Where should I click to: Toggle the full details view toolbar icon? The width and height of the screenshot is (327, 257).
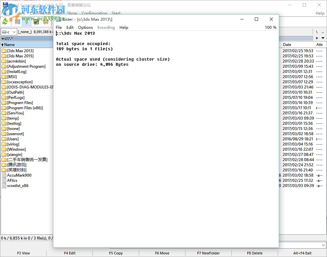click(x=27, y=21)
